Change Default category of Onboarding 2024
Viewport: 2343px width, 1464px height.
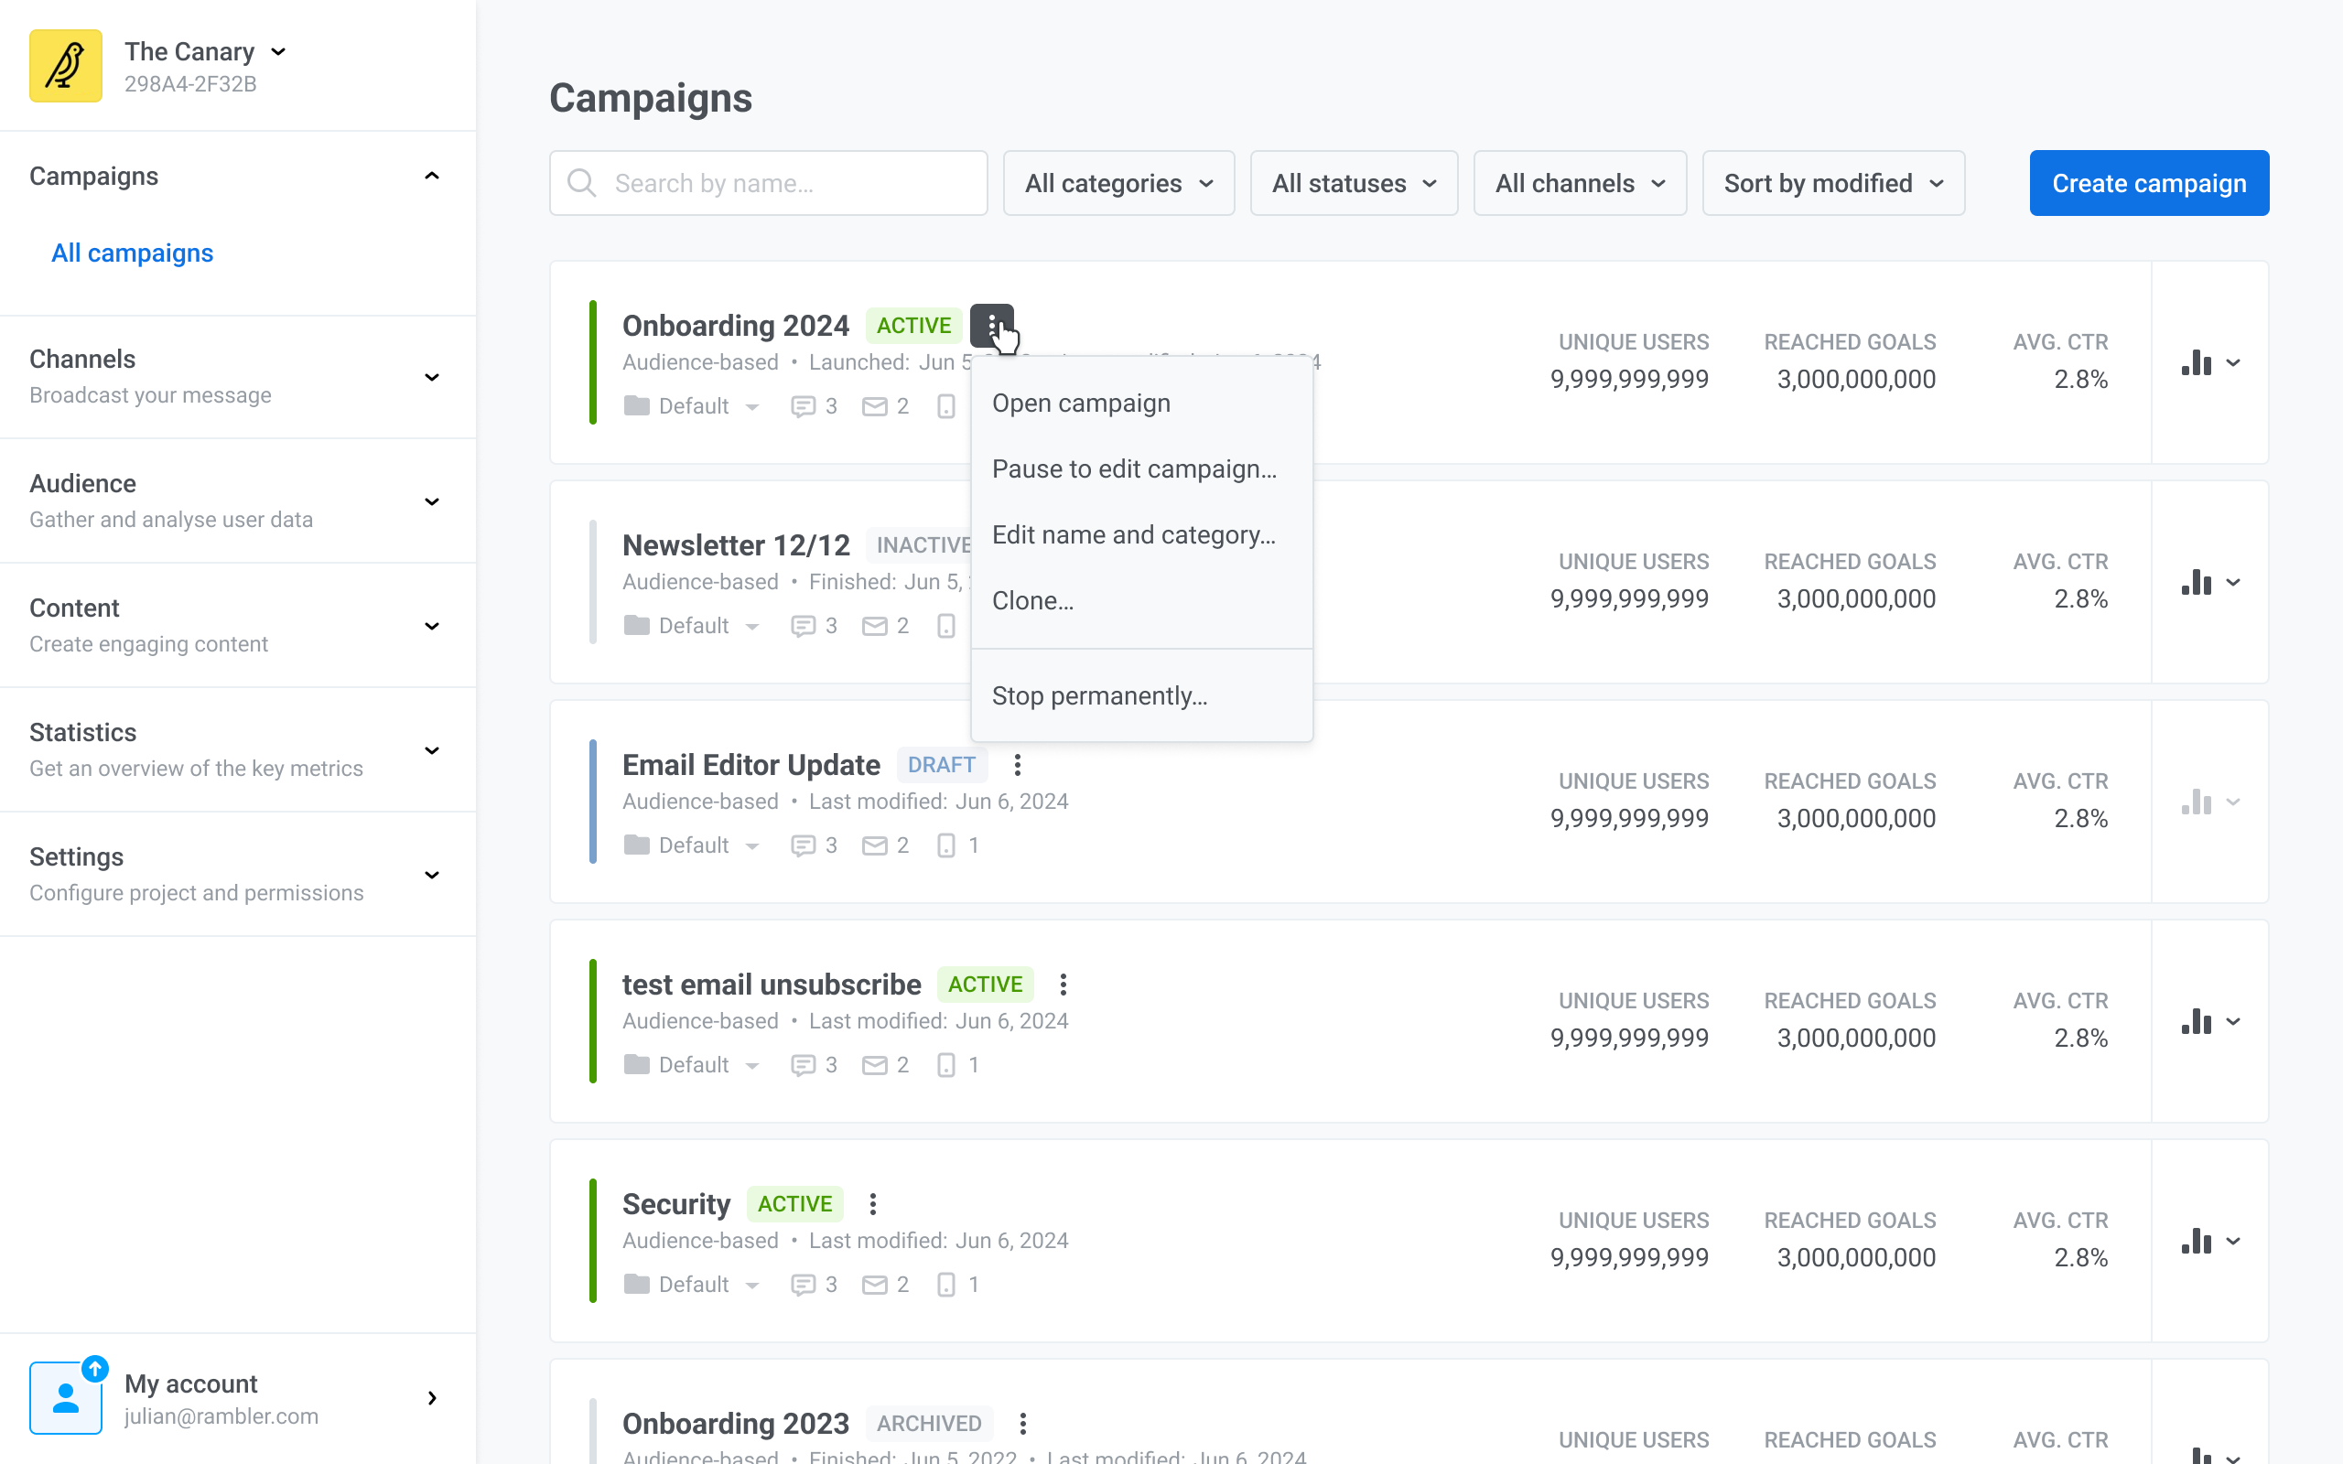click(691, 405)
